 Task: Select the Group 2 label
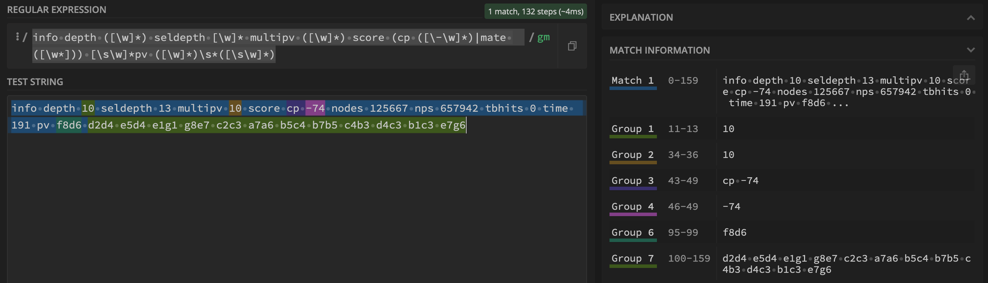[632, 155]
